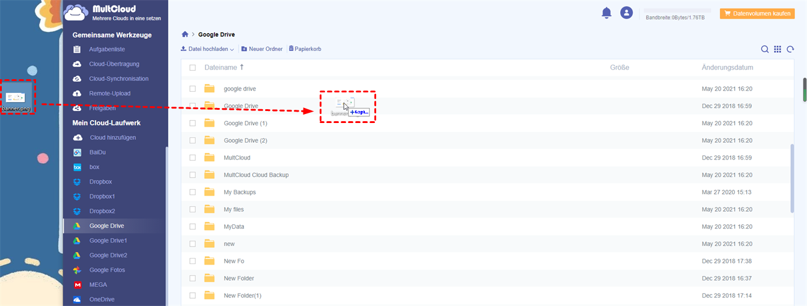Click the Google Drive2 triangle icon
Screen dimensions: 807x306
tap(77, 255)
